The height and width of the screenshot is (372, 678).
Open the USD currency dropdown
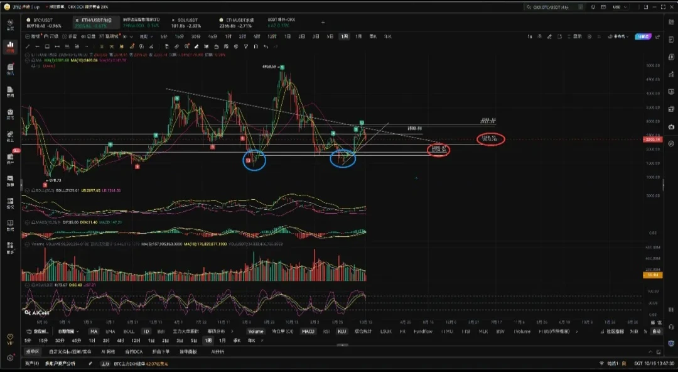pos(620,7)
